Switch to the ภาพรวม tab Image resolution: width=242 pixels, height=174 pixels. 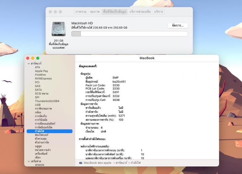(x=81, y=12)
